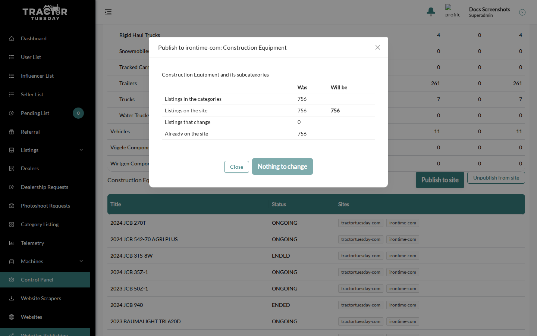Open the Telemetry page
This screenshot has width=537, height=336.
point(32,243)
